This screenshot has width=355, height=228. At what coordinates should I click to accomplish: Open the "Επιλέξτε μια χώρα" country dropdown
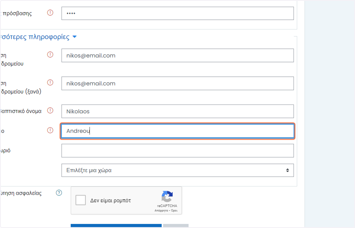[177, 170]
